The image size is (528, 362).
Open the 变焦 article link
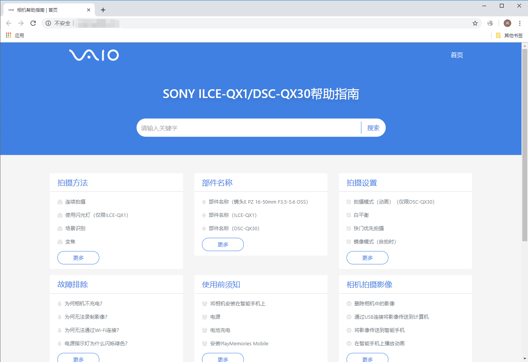[70, 242]
